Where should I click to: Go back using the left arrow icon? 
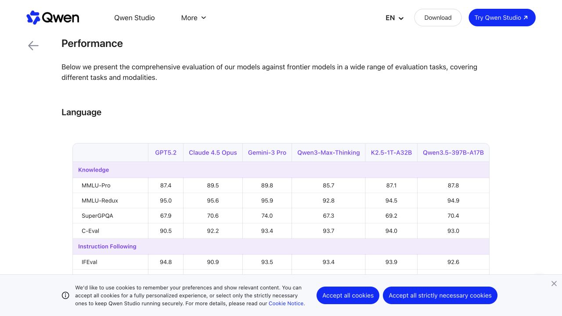click(33, 46)
